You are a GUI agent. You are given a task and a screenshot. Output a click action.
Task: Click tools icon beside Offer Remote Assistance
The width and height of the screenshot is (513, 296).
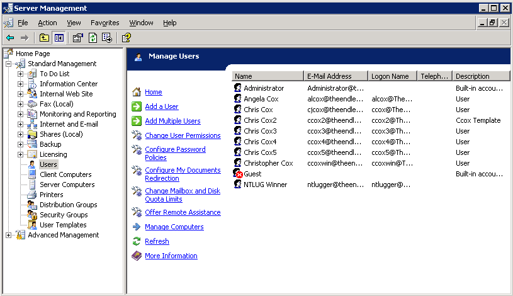[137, 212]
